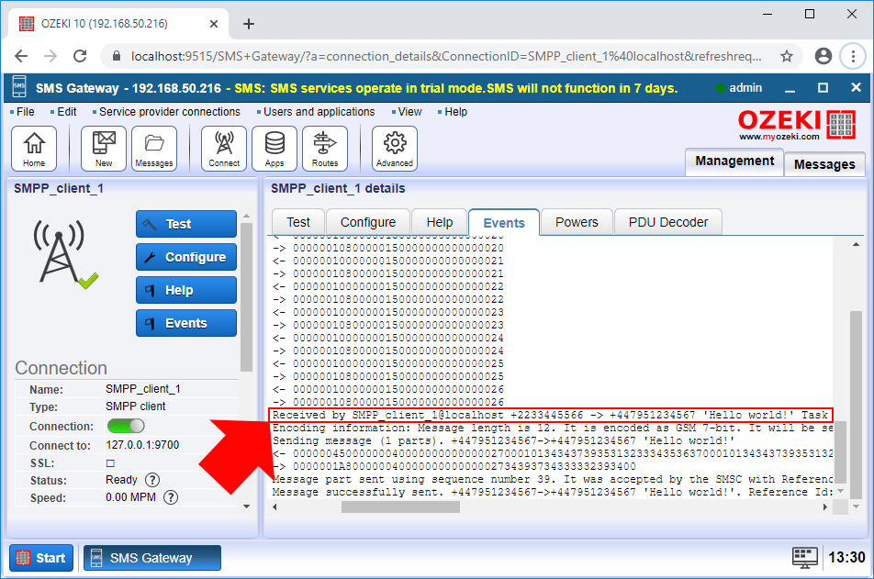The image size is (874, 579).
Task: Bookmark this page with the star icon
Action: 787,56
